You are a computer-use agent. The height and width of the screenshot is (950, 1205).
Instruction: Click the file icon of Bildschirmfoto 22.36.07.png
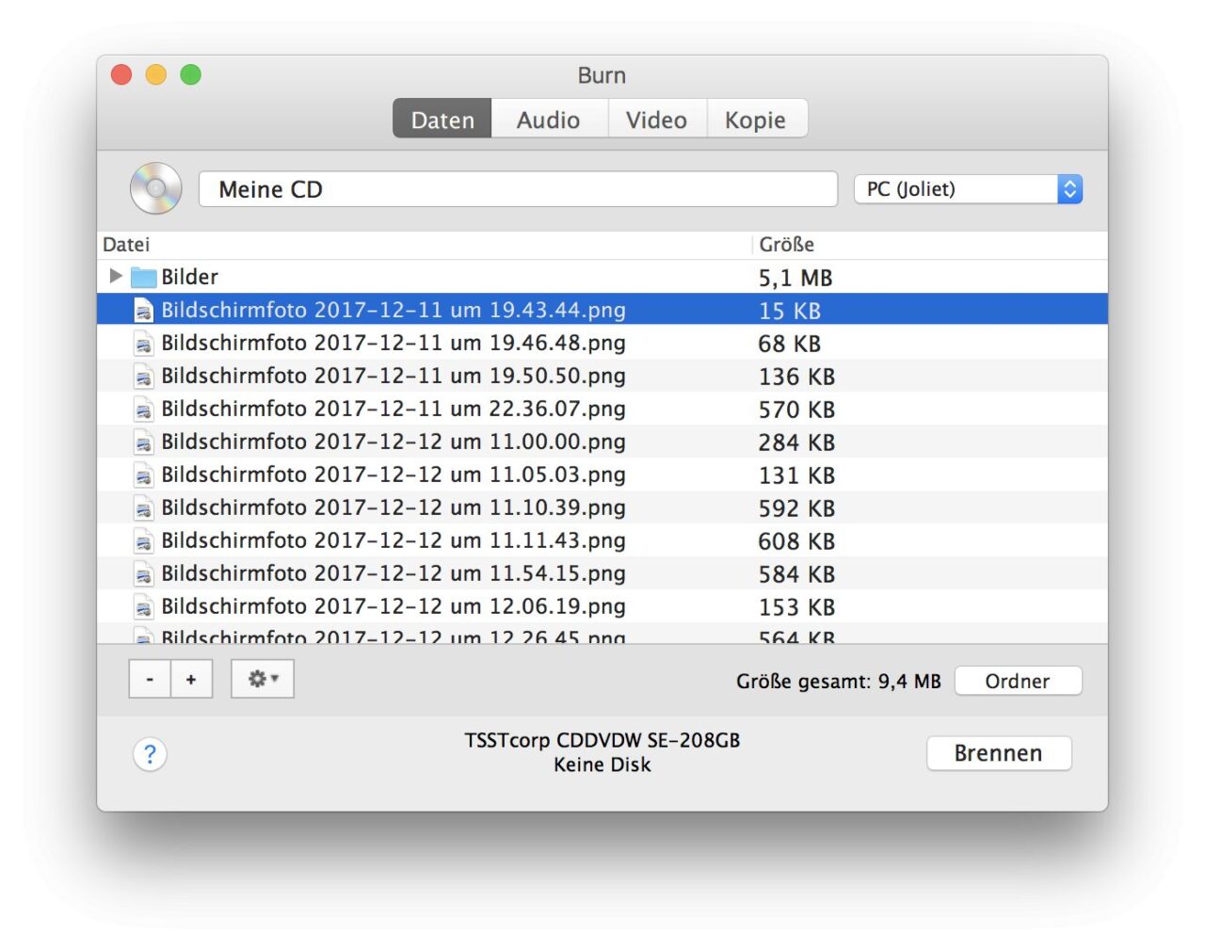(x=143, y=410)
